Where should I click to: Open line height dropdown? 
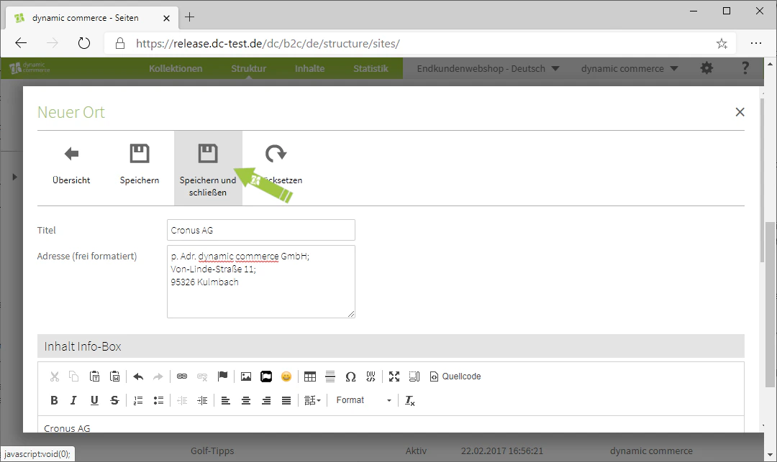[x=312, y=400]
